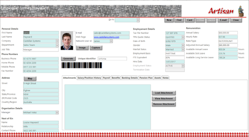Open the Salary/Position History tab
249x137 pixels.
click(x=89, y=78)
